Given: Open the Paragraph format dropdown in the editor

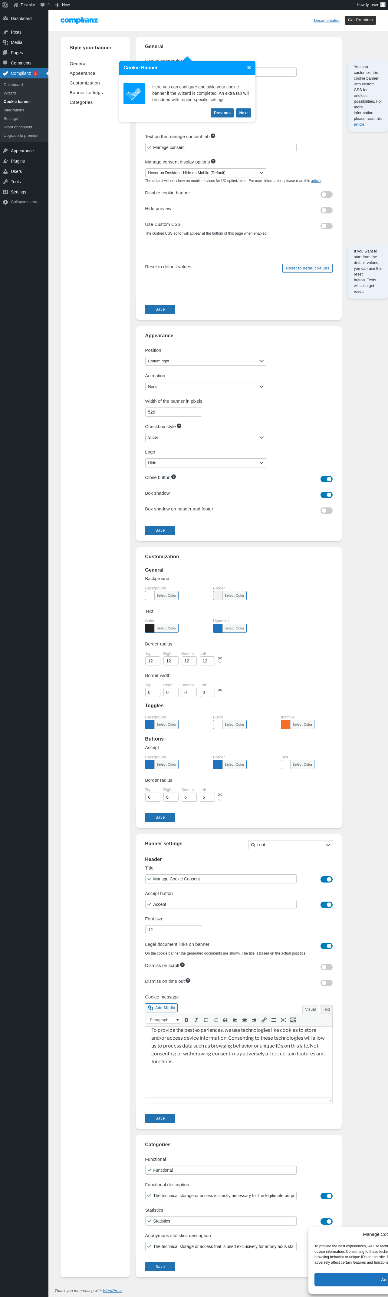Looking at the screenshot, I should point(163,1020).
